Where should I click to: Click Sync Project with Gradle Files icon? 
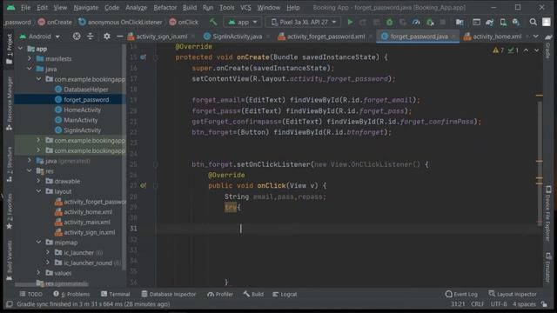tap(489, 22)
